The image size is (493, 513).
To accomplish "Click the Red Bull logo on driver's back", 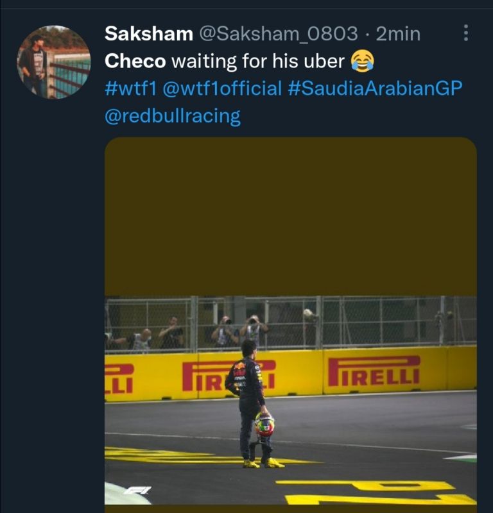I will (239, 370).
